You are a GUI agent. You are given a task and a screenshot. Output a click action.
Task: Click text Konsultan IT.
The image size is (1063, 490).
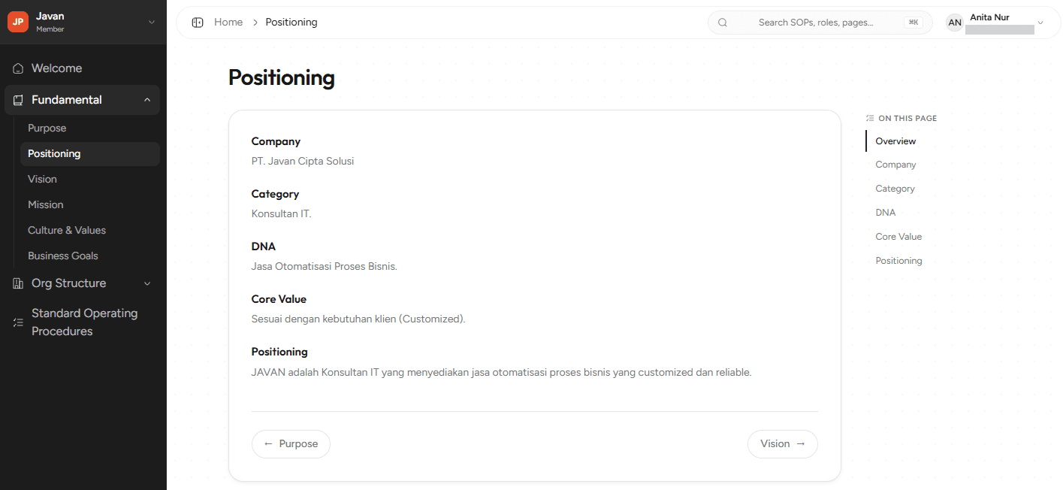coord(281,213)
